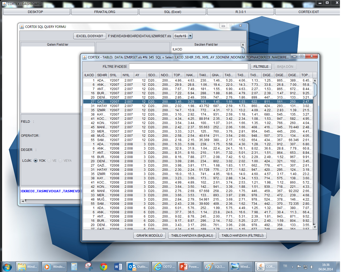Image resolution: width=341 pixels, height=272 pixels.
Task: Select the HATAY Y2007 row
Action: tap(198, 106)
